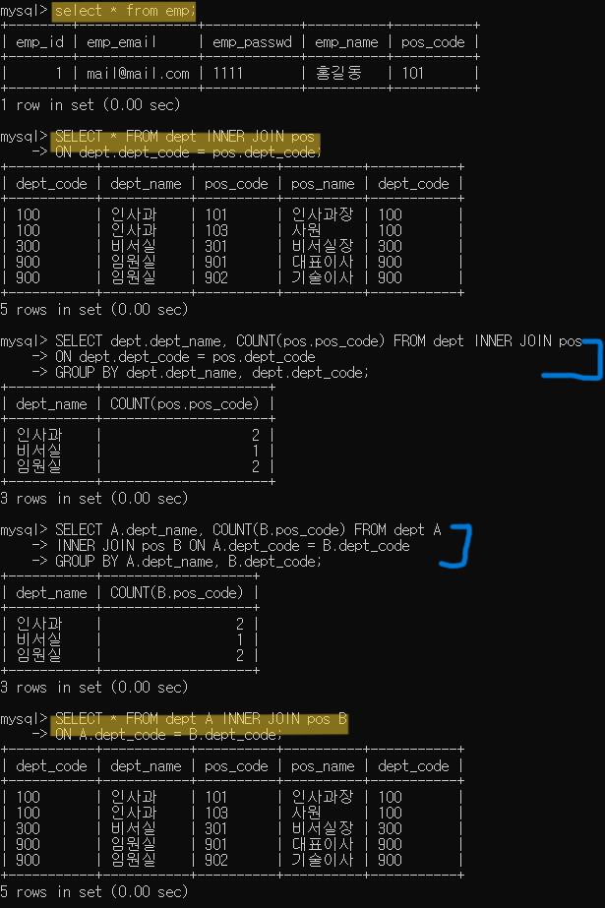Select the emp_id column header

coord(39,42)
